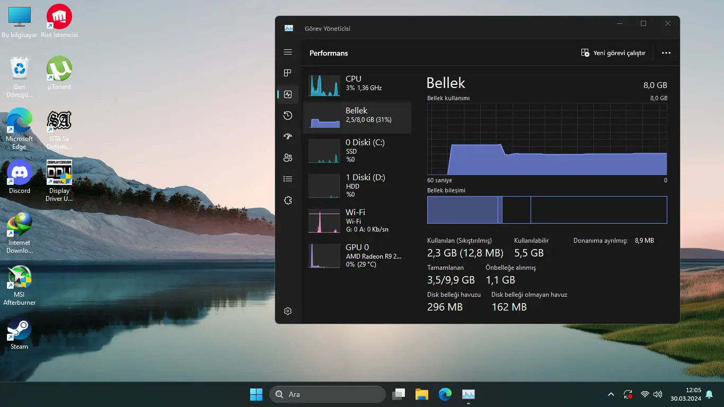
Task: Select the Wi-Fi network entry
Action: 357,221
